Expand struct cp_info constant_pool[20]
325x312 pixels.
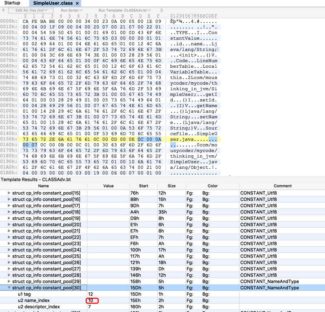coord(9,224)
